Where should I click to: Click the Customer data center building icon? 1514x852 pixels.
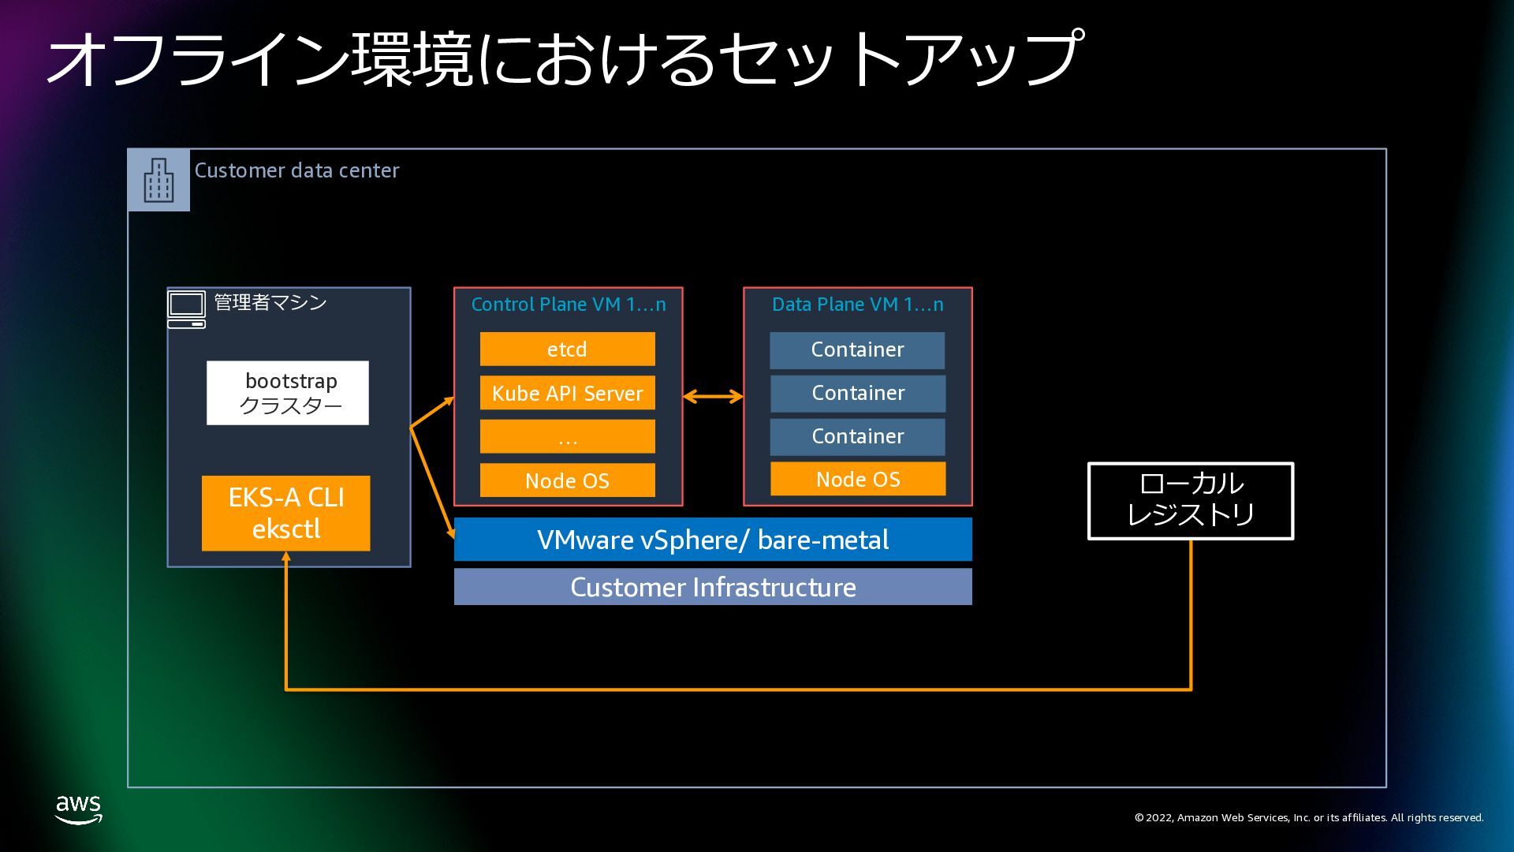[158, 180]
